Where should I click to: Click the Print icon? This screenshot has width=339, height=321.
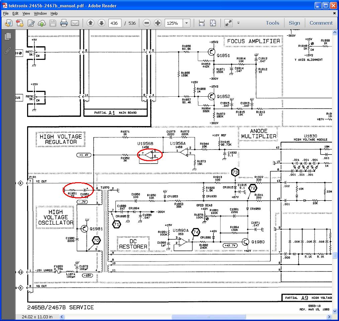point(64,23)
